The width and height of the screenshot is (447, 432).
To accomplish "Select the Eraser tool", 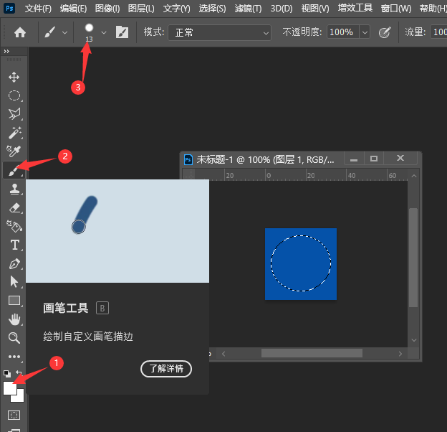I will 14,208.
